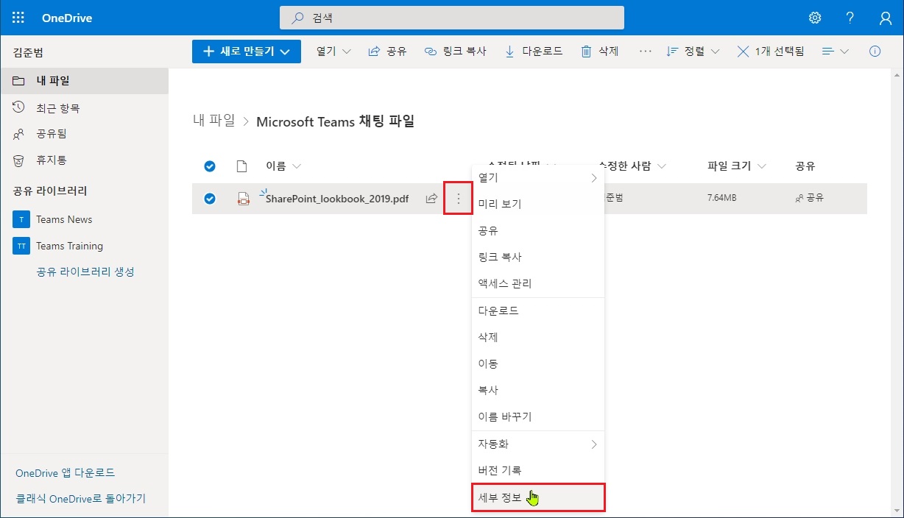Click the 공유 라이브러리 생성 link
Viewport: 904px width, 518px height.
tap(85, 272)
